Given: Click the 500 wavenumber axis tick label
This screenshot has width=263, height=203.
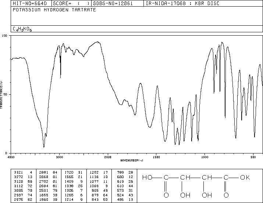Looking at the screenshot, I should (x=253, y=157).
